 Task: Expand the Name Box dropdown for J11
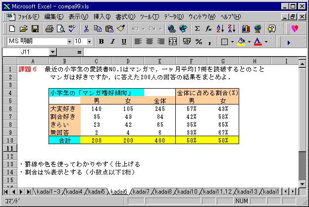[x=53, y=52]
